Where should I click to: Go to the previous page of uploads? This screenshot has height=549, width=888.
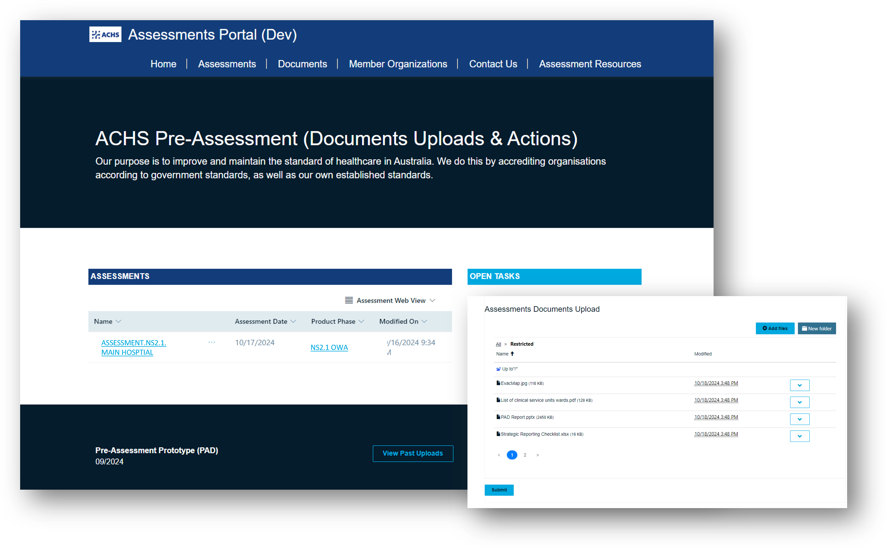coord(499,455)
